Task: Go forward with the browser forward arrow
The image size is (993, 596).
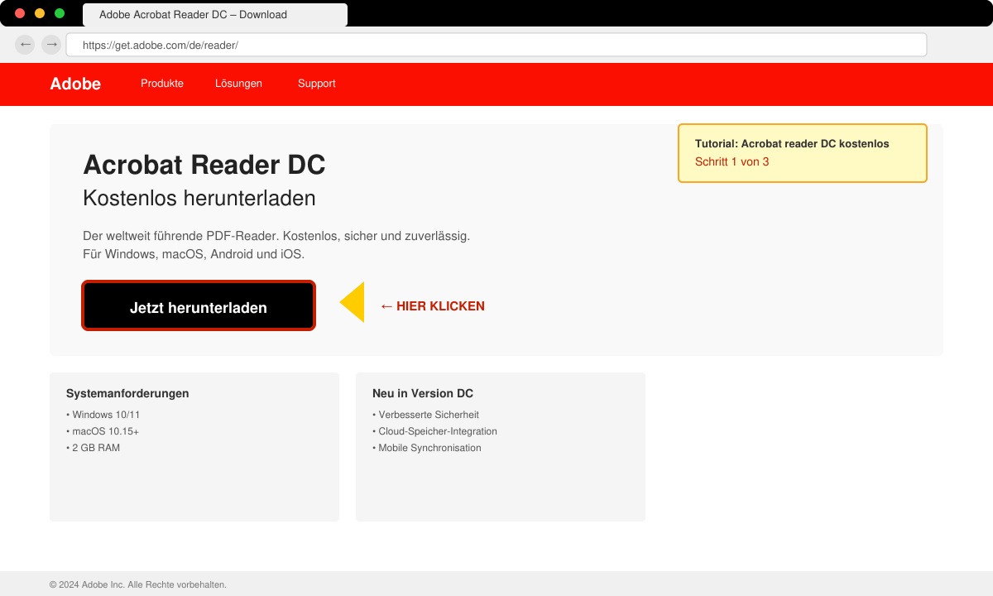Action: click(x=51, y=44)
